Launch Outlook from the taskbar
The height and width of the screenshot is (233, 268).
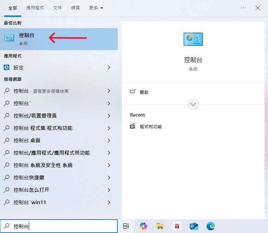tap(194, 226)
